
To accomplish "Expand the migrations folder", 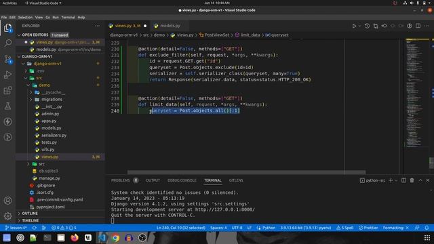I will 61,100.
